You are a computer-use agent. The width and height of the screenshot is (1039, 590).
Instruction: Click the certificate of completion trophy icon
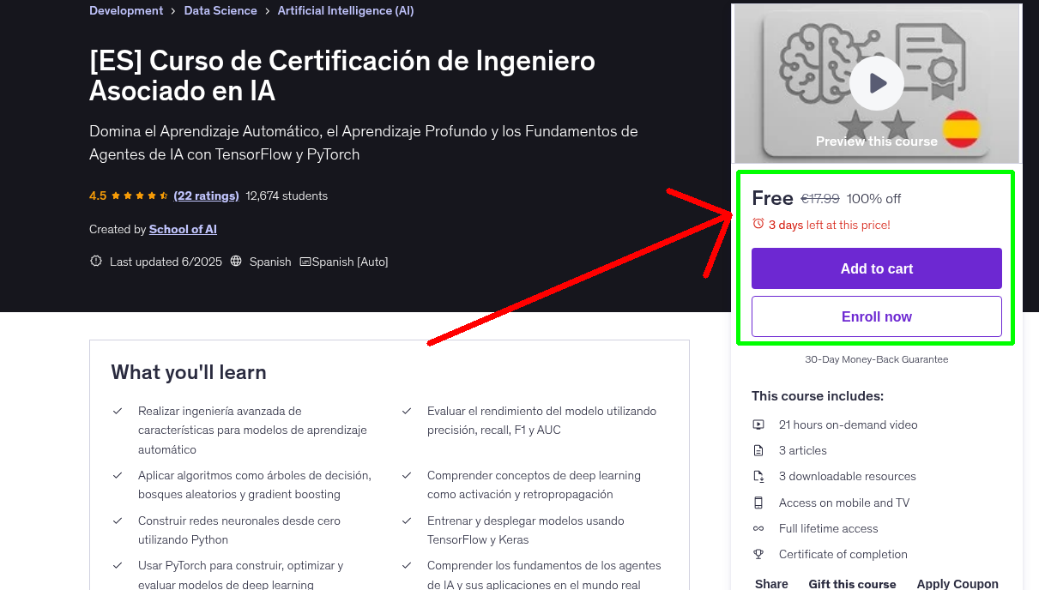point(758,554)
